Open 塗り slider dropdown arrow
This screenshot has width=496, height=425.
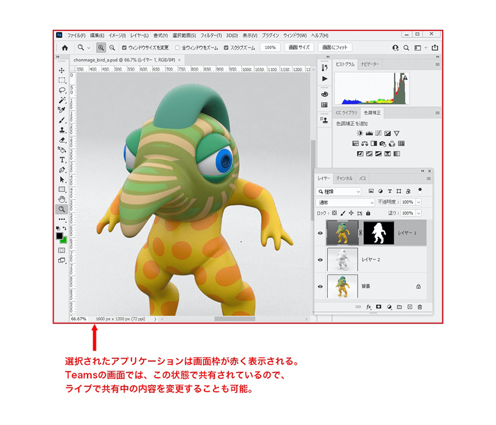(x=418, y=213)
